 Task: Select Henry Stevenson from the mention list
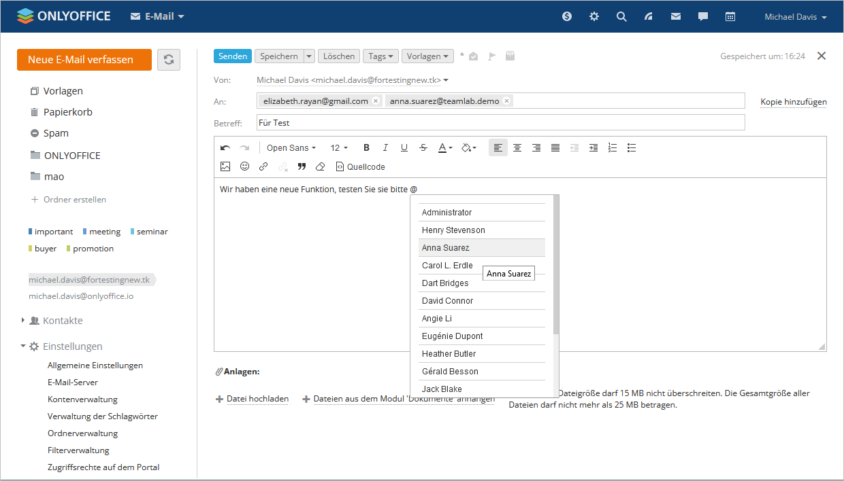pyautogui.click(x=482, y=230)
